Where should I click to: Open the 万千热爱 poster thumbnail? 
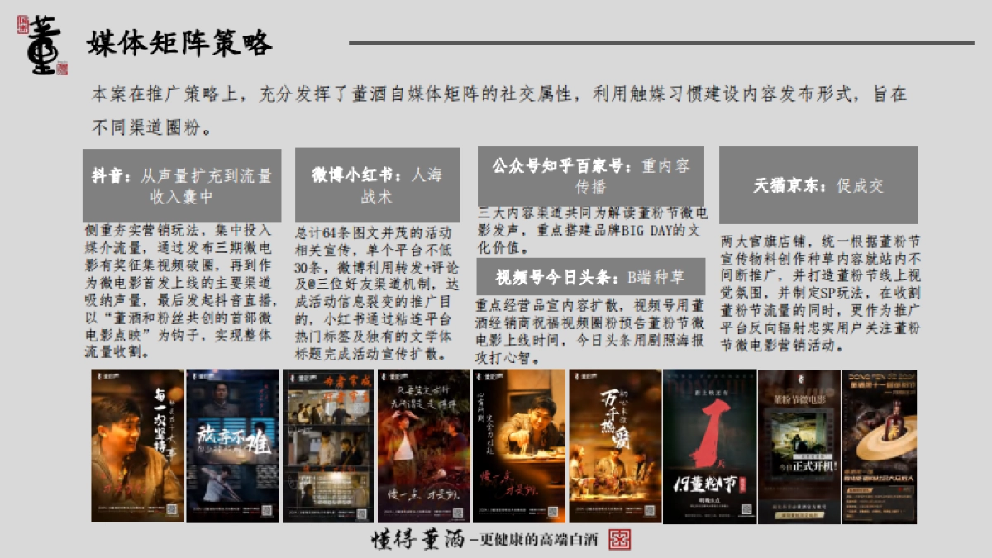point(614,445)
